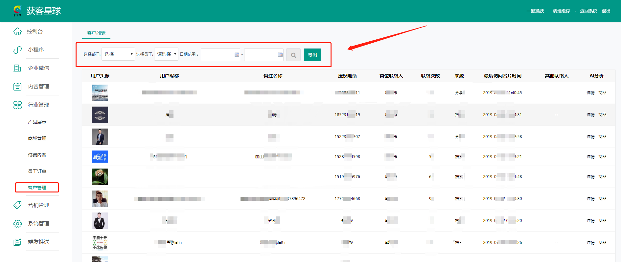Click the 系统管理 gear icon

click(x=17, y=224)
